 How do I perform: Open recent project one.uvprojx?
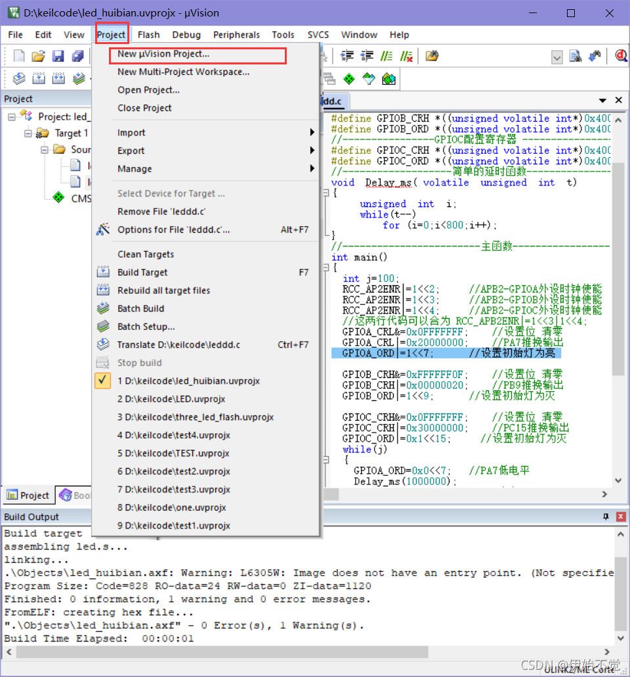(206, 507)
